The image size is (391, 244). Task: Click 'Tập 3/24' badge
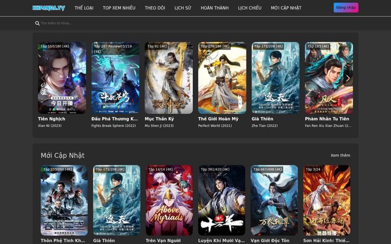pyautogui.click(x=313, y=169)
